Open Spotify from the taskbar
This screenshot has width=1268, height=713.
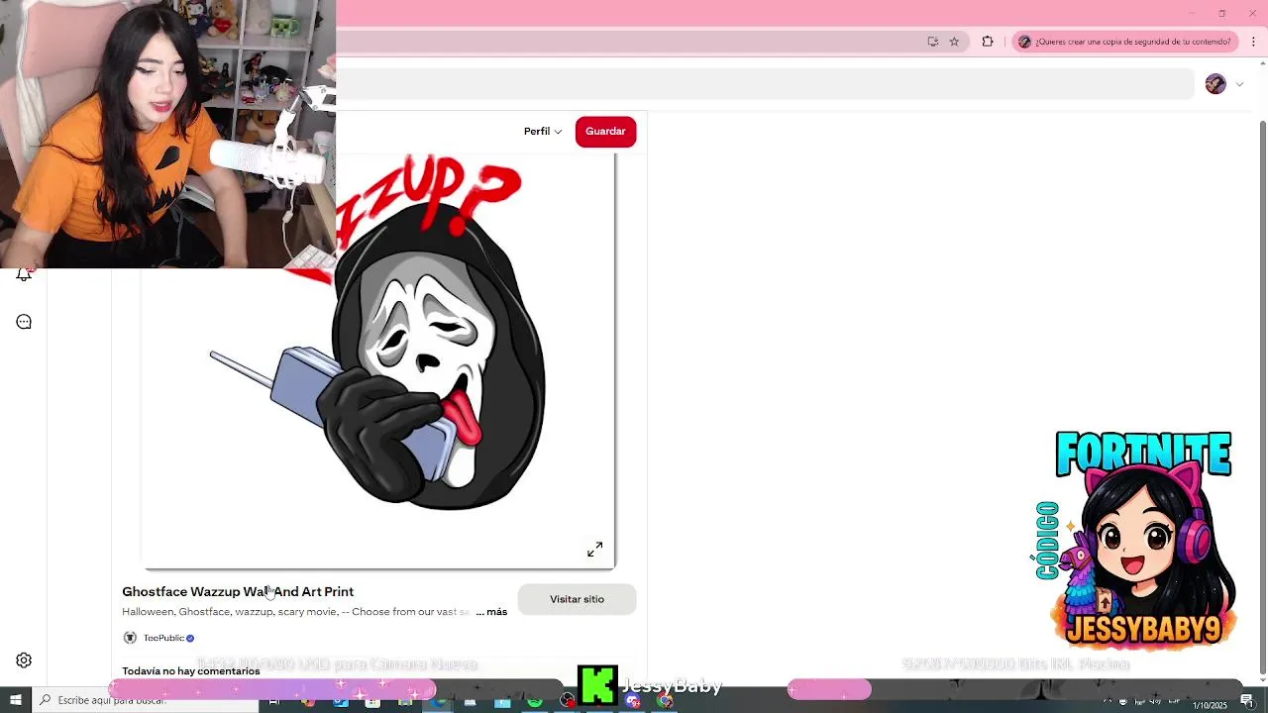[x=535, y=702]
